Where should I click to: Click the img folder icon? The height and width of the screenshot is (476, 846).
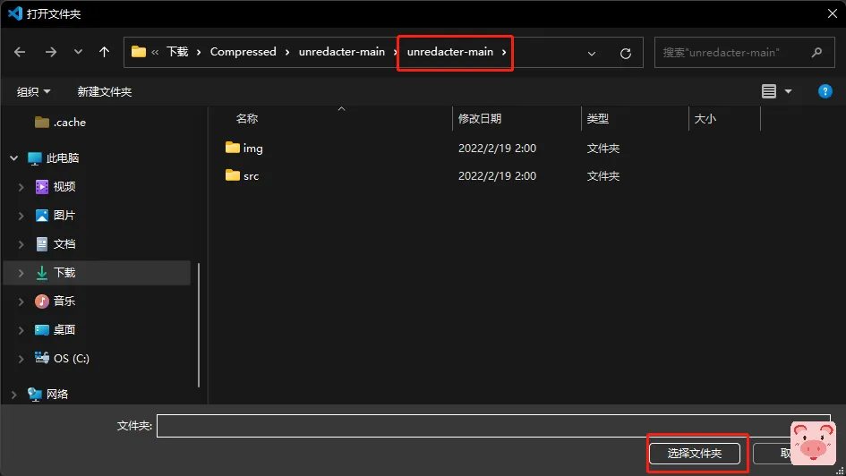pos(233,147)
